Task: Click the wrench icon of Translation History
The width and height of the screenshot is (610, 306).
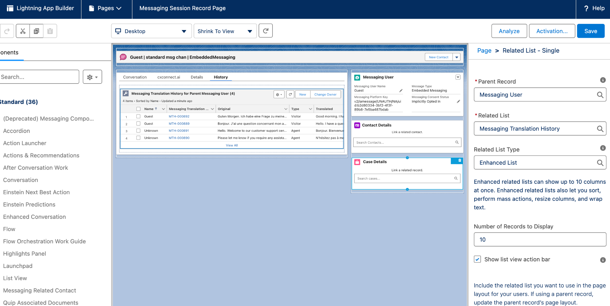Action: point(126,93)
